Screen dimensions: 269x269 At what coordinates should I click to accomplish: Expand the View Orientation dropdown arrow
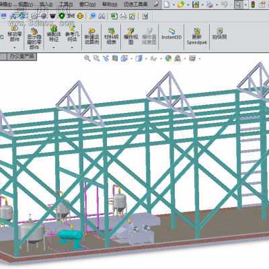pos(131,59)
